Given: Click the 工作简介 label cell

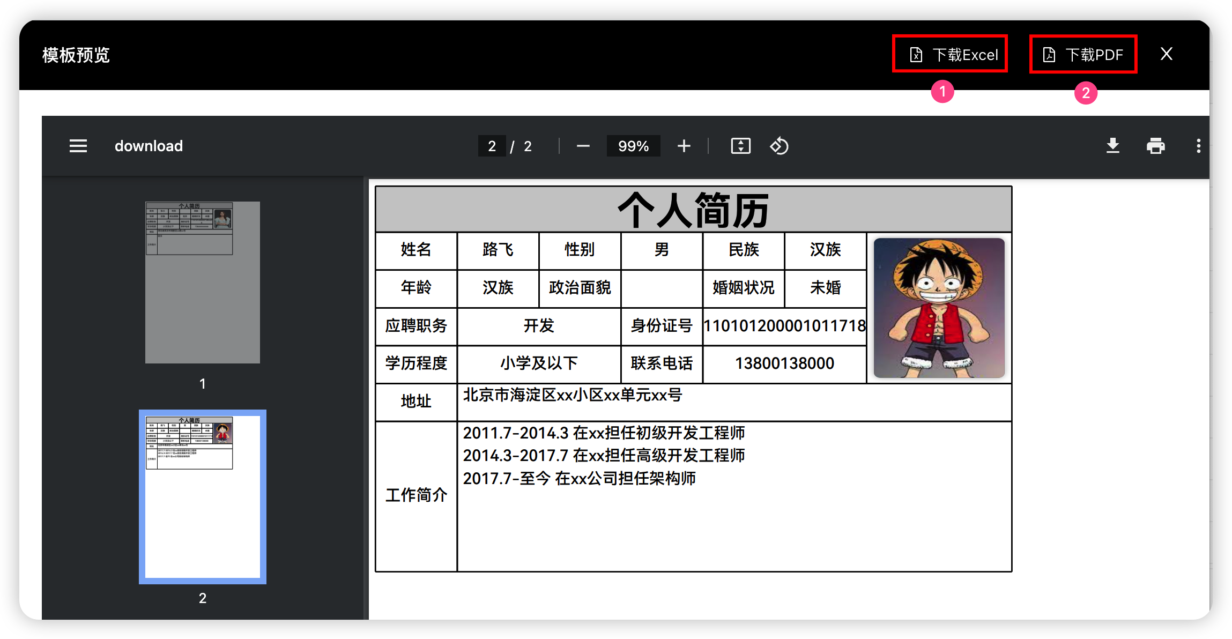Looking at the screenshot, I should (416, 495).
